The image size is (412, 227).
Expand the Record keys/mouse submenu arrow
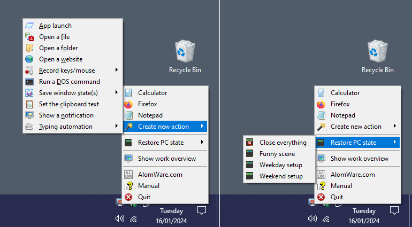click(x=116, y=71)
